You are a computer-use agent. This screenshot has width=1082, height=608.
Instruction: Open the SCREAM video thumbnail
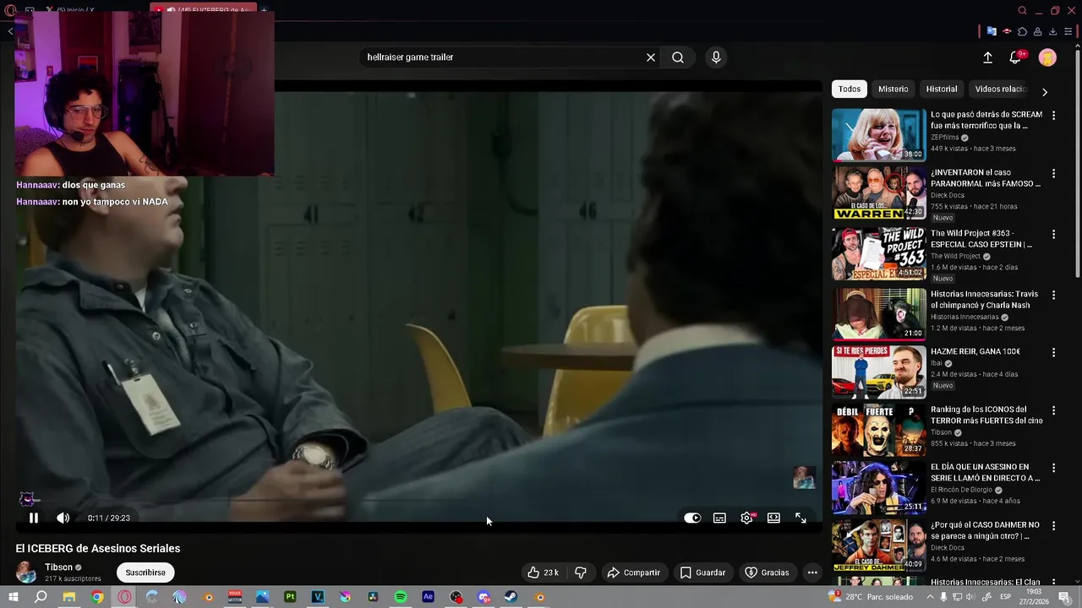pos(878,134)
